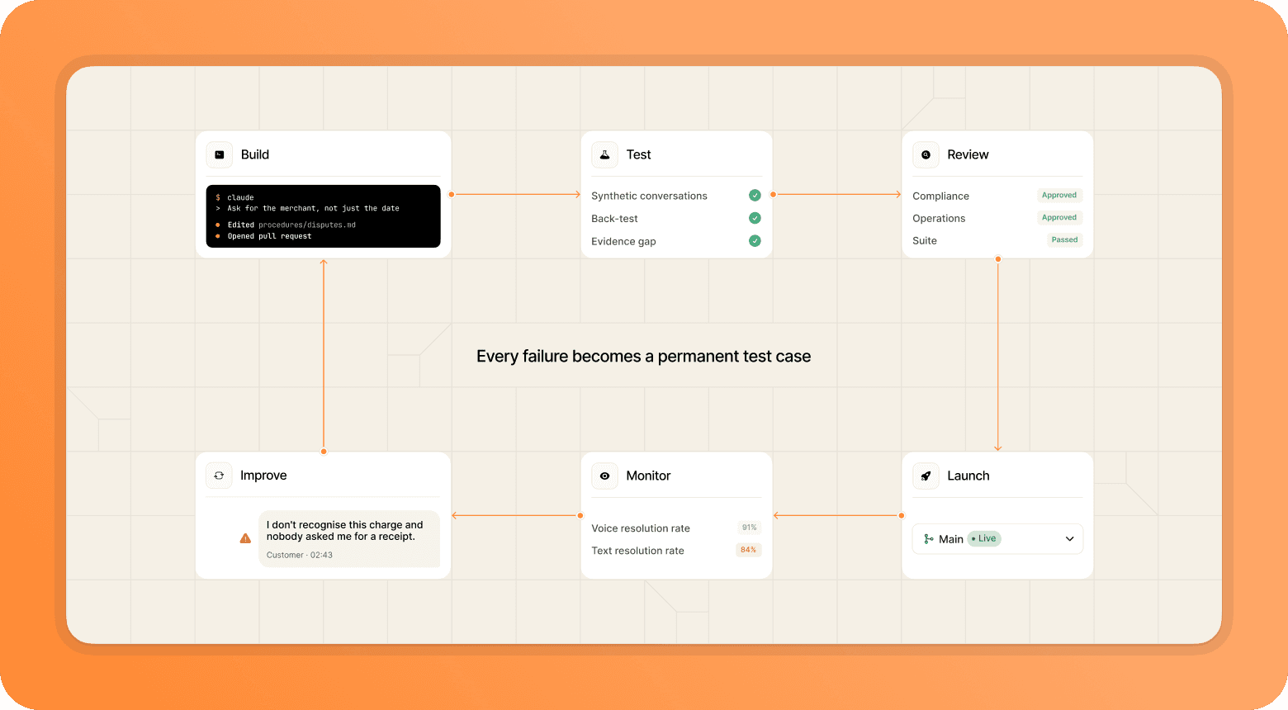1288x710 pixels.
Task: Click the Test flask icon
Action: click(x=604, y=154)
